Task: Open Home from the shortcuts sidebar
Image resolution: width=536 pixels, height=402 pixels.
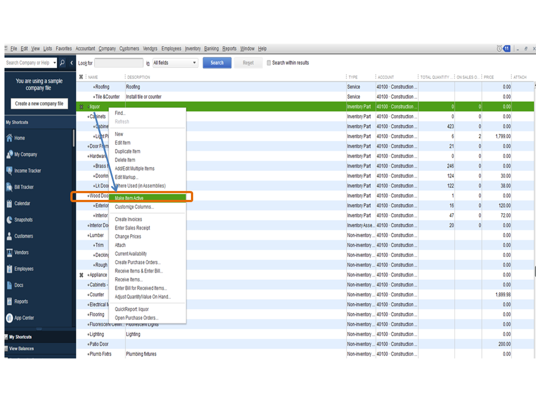Action: [x=20, y=138]
